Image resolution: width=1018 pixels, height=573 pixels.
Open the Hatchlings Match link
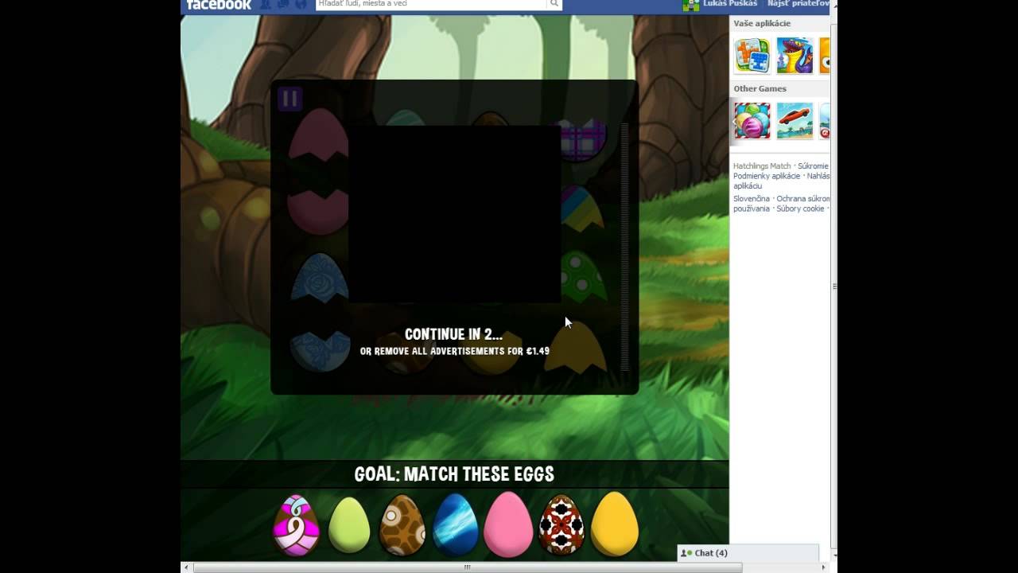[x=762, y=166]
